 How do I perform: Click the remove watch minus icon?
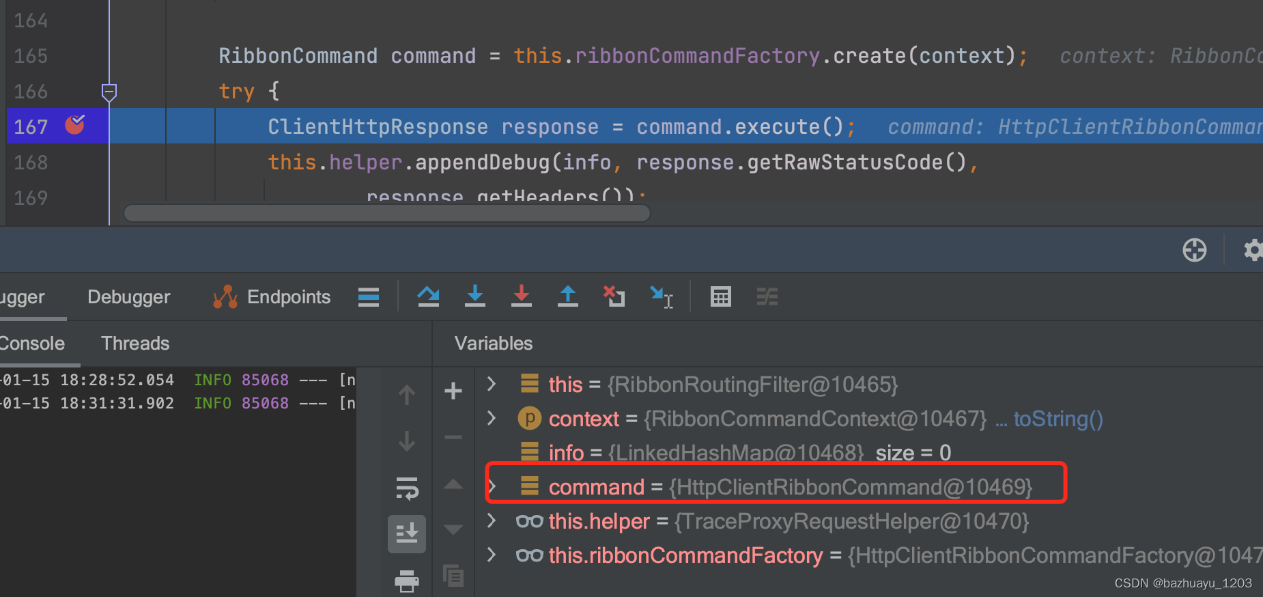[x=453, y=437]
